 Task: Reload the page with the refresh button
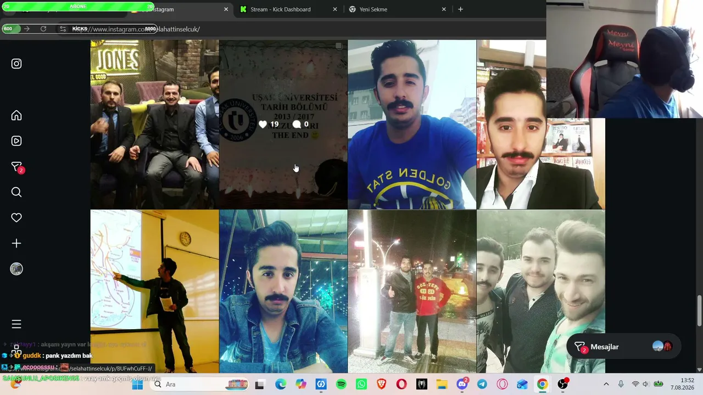(43, 29)
